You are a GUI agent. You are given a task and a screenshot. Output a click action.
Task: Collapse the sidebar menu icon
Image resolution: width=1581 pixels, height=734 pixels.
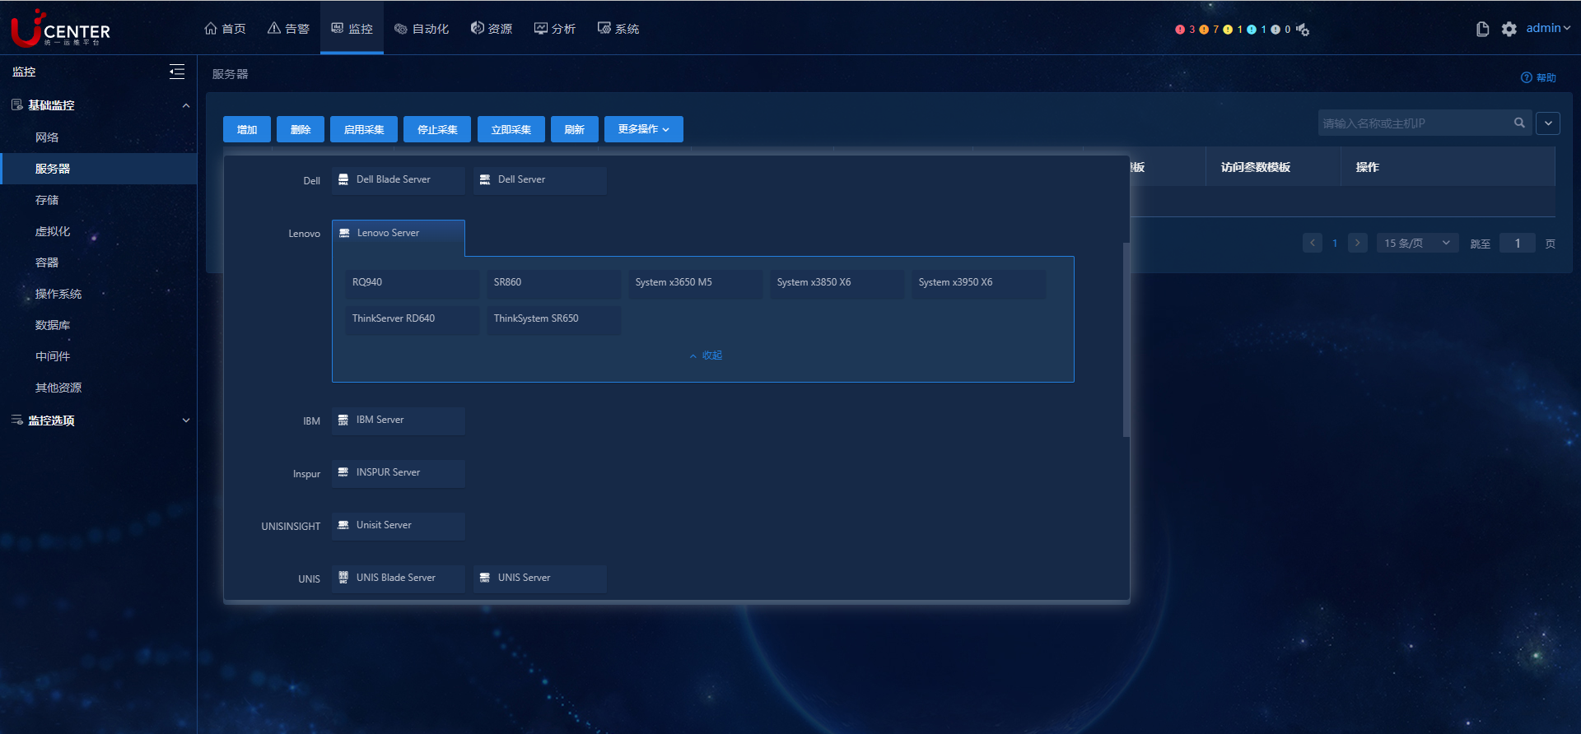(x=177, y=72)
